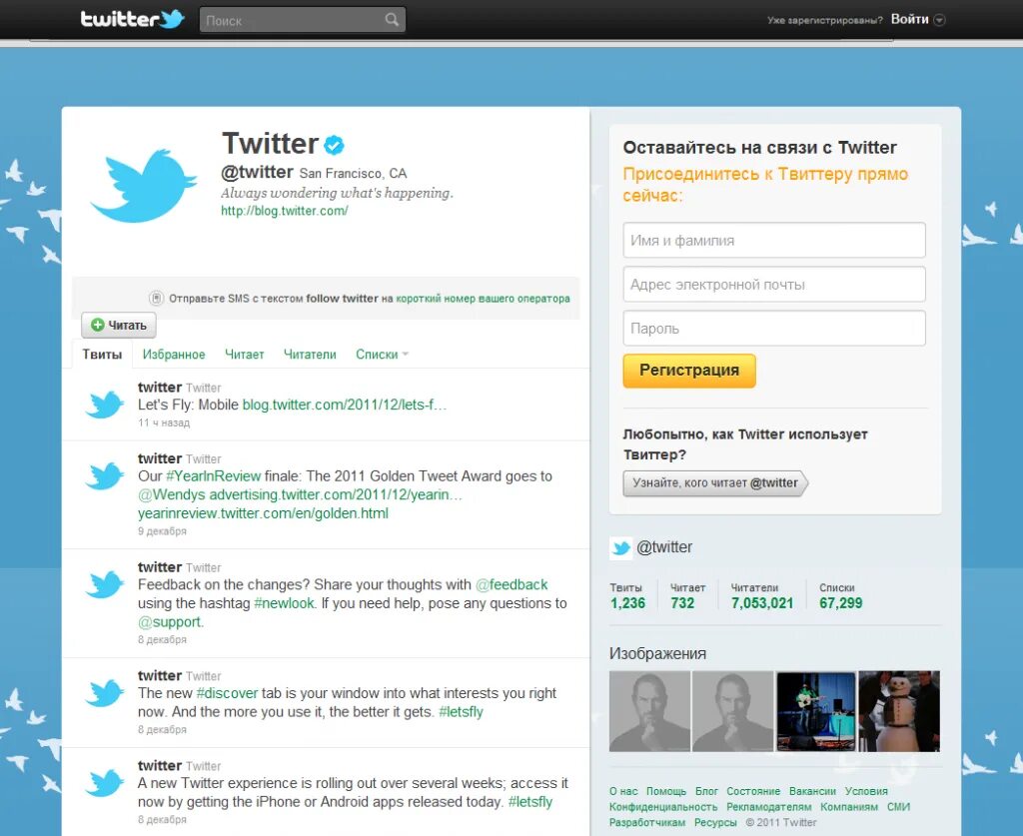Open the snowman image thumbnail
Image resolution: width=1023 pixels, height=836 pixels.
coord(899,711)
